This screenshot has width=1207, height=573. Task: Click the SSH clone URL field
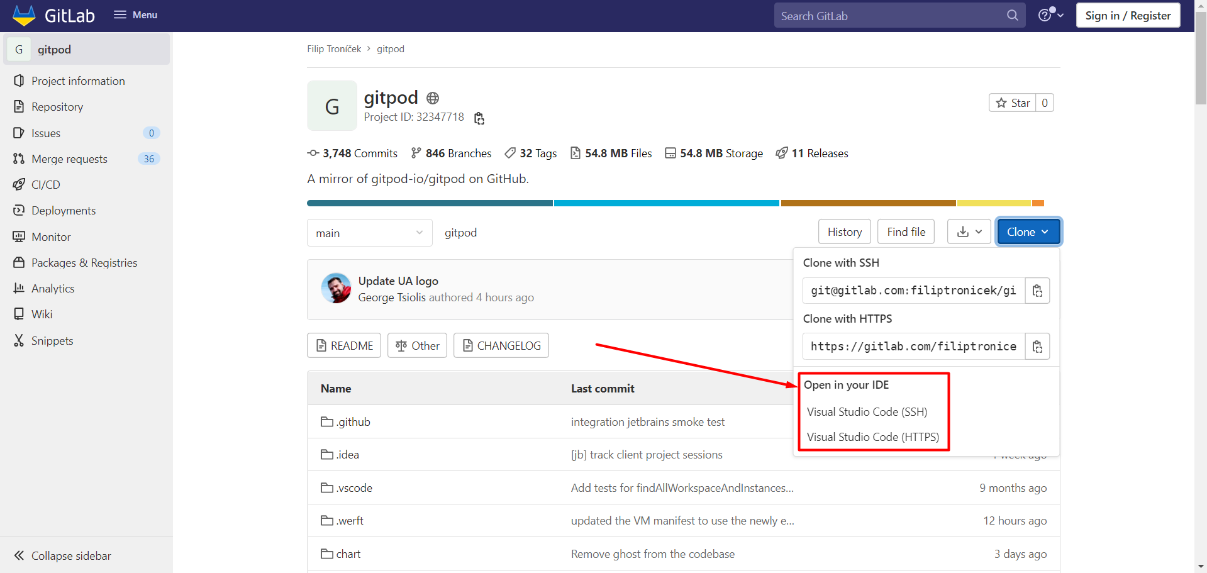[914, 291]
